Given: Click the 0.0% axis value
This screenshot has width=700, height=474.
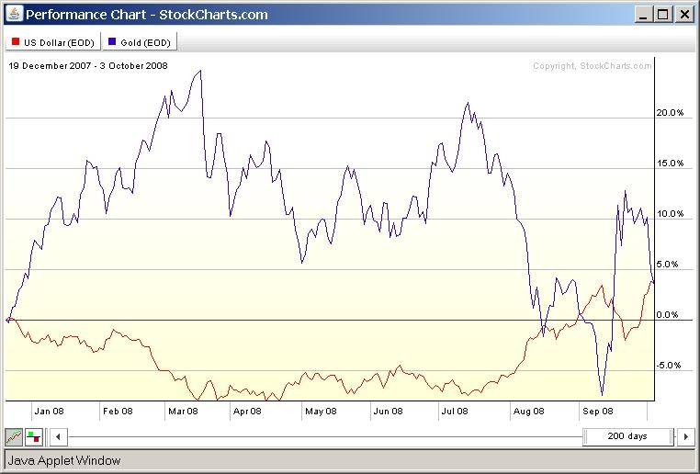Looking at the screenshot, I should point(668,314).
